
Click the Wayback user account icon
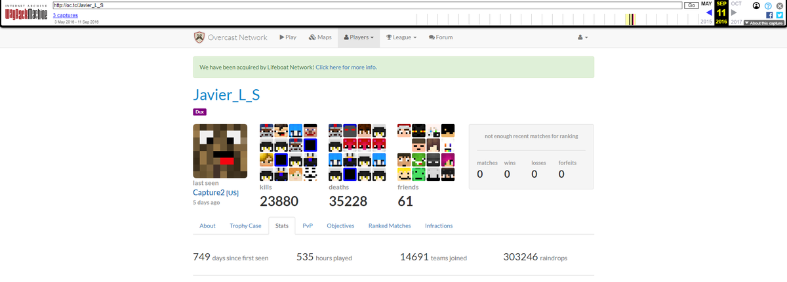point(756,5)
